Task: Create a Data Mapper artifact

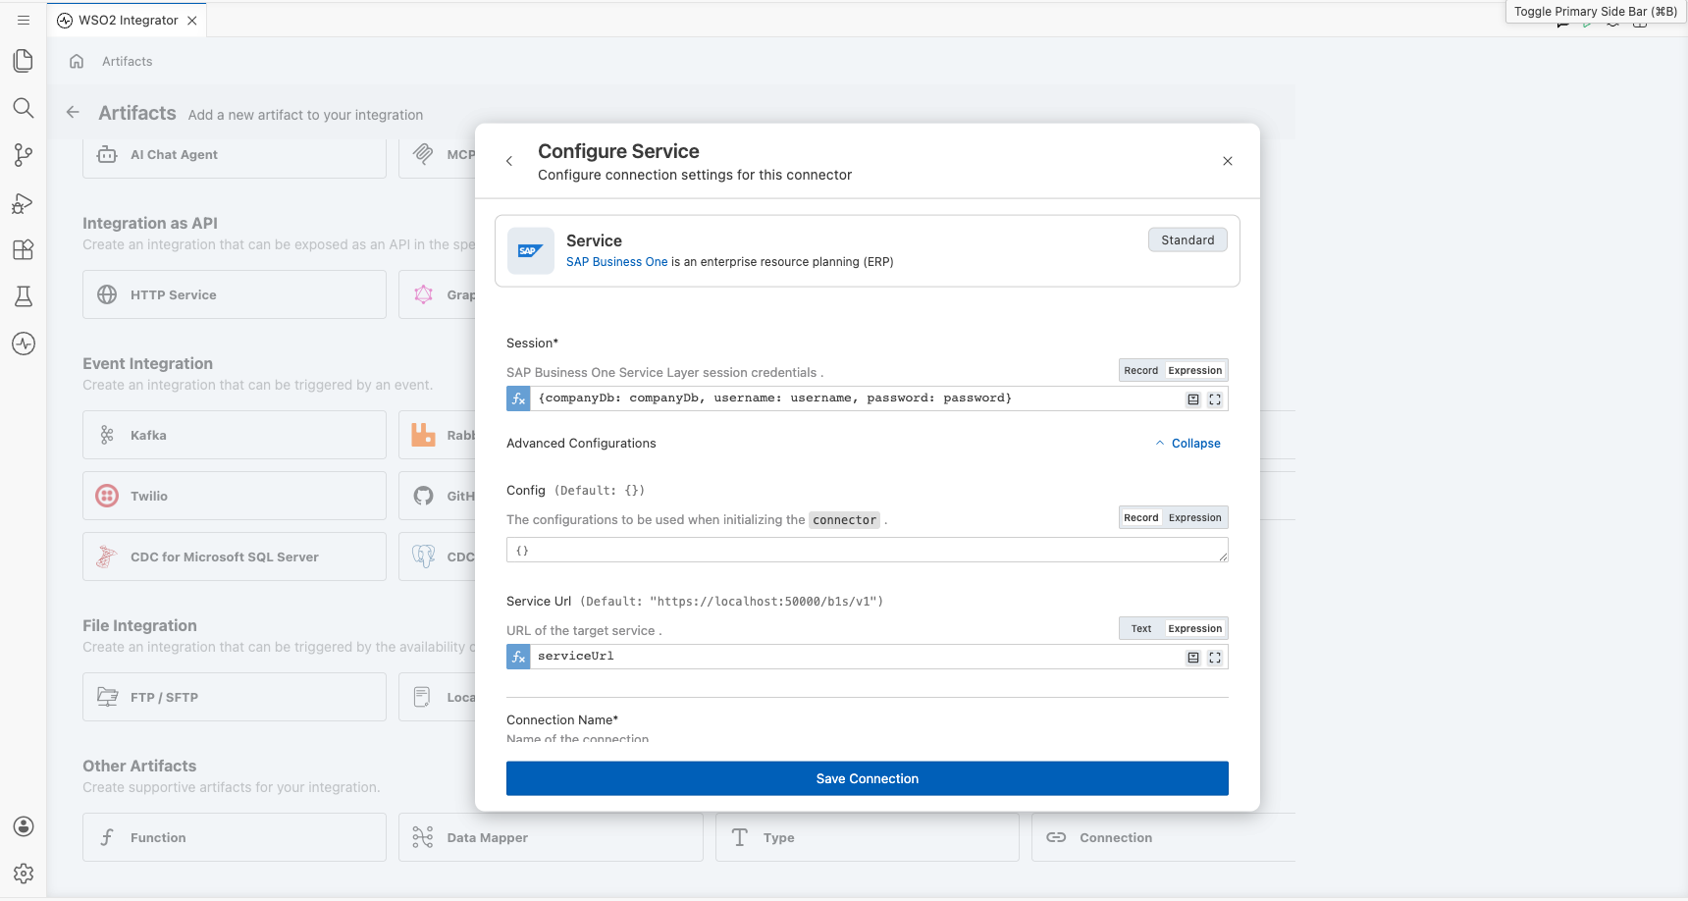Action: point(551,837)
